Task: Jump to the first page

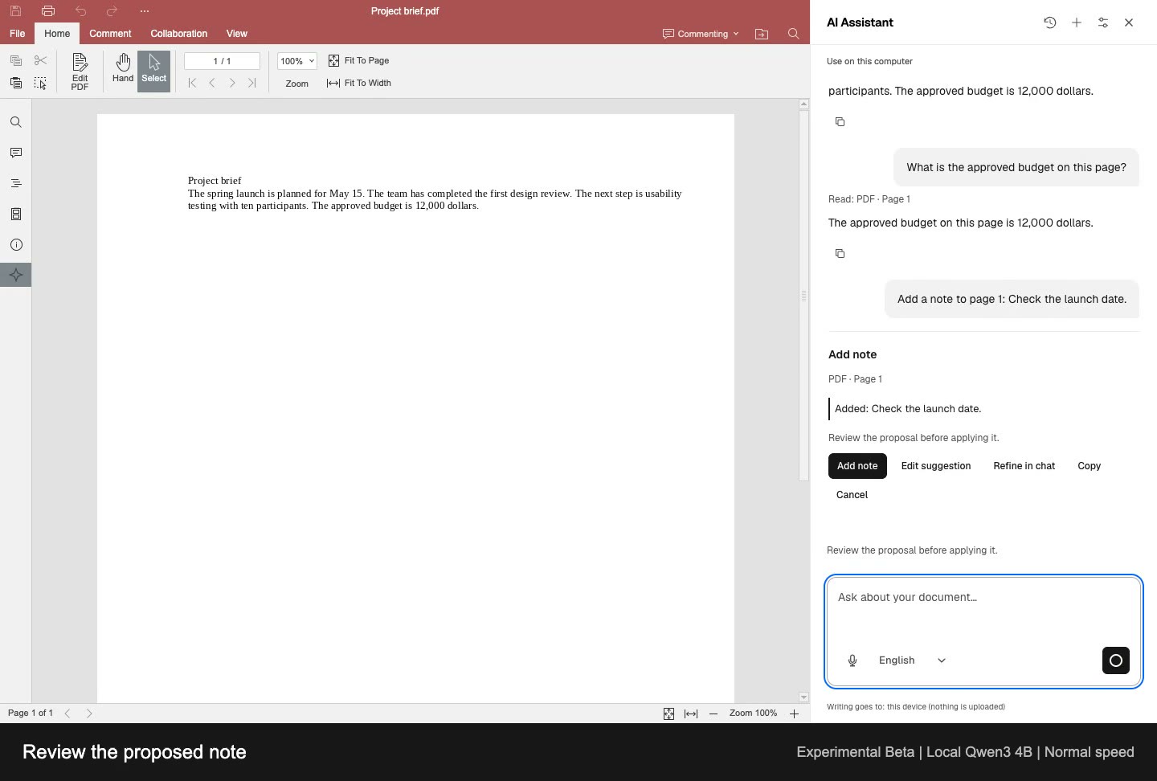Action: point(192,83)
